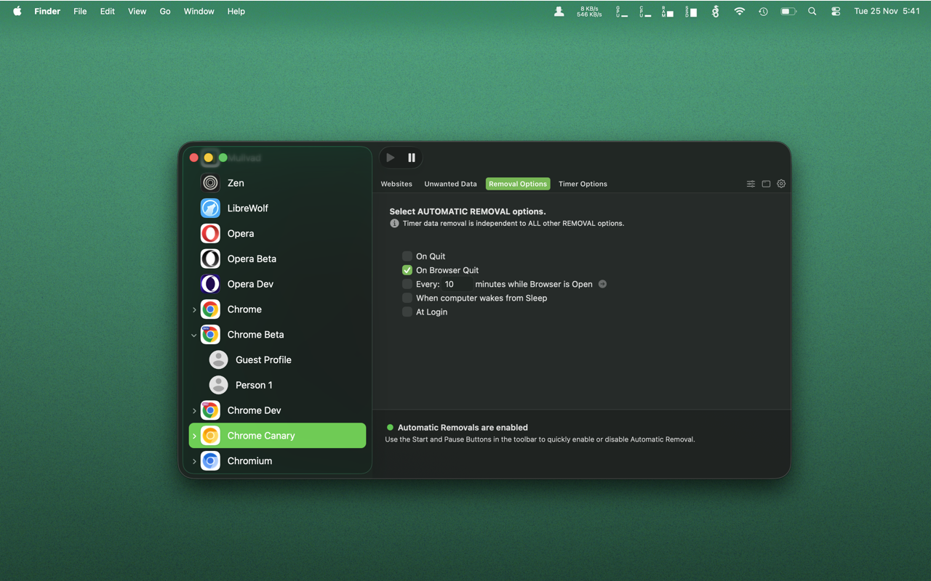
Task: Collapse the Chrome Beta profiles
Action: point(194,335)
